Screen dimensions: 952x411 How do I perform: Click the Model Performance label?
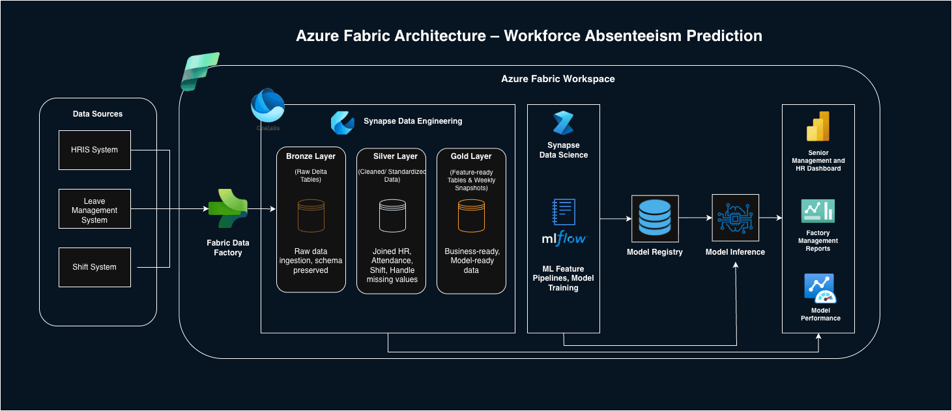pos(820,315)
